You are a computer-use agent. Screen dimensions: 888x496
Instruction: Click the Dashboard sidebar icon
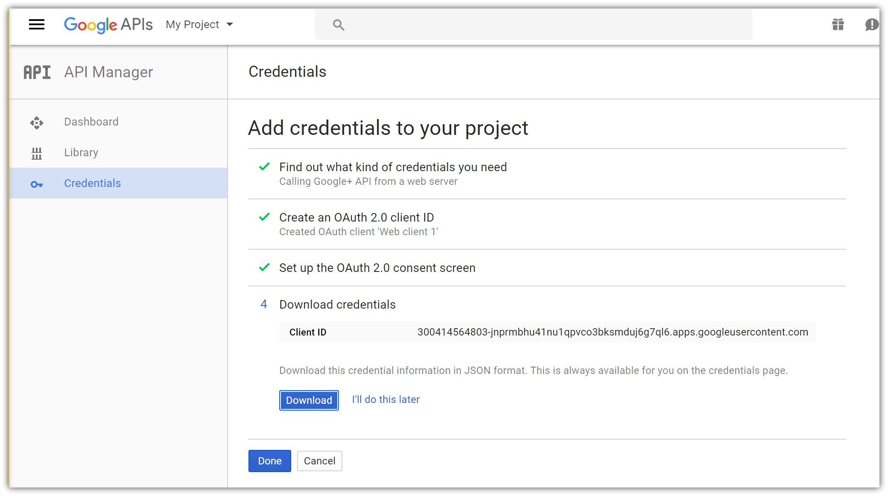37,123
